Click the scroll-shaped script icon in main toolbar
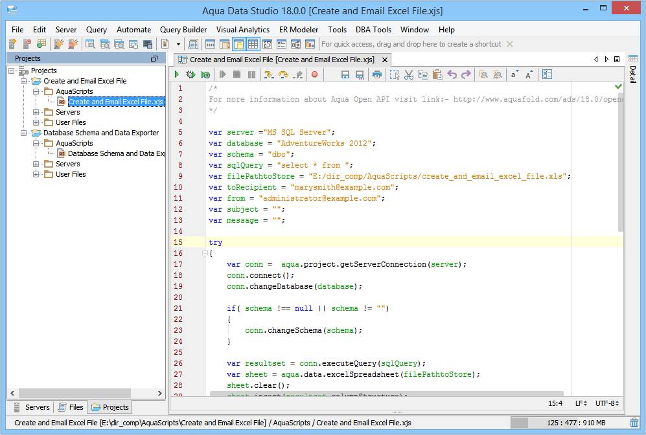Viewport: 646px width, 435px height. (193, 43)
